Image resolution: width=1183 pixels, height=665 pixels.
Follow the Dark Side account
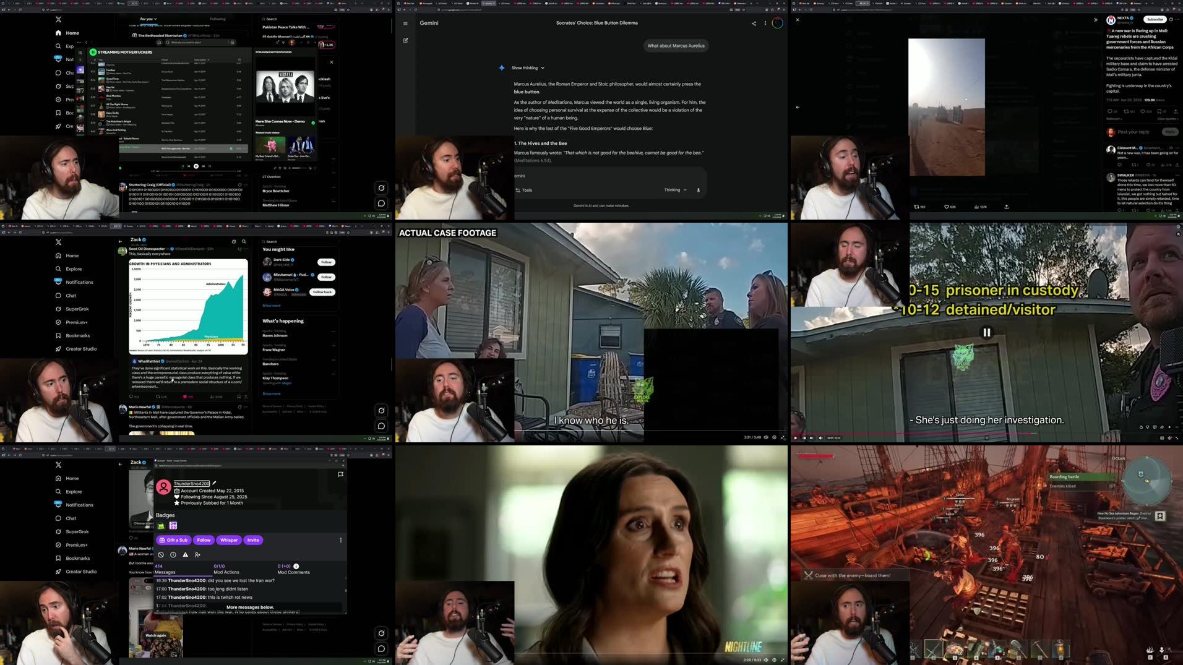pos(326,262)
